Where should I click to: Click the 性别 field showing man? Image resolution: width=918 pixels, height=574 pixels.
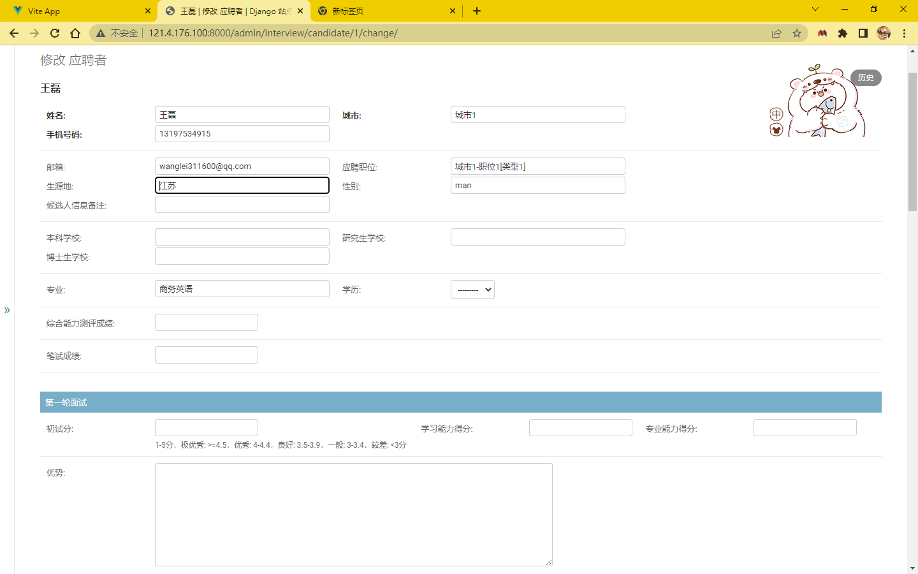point(538,186)
